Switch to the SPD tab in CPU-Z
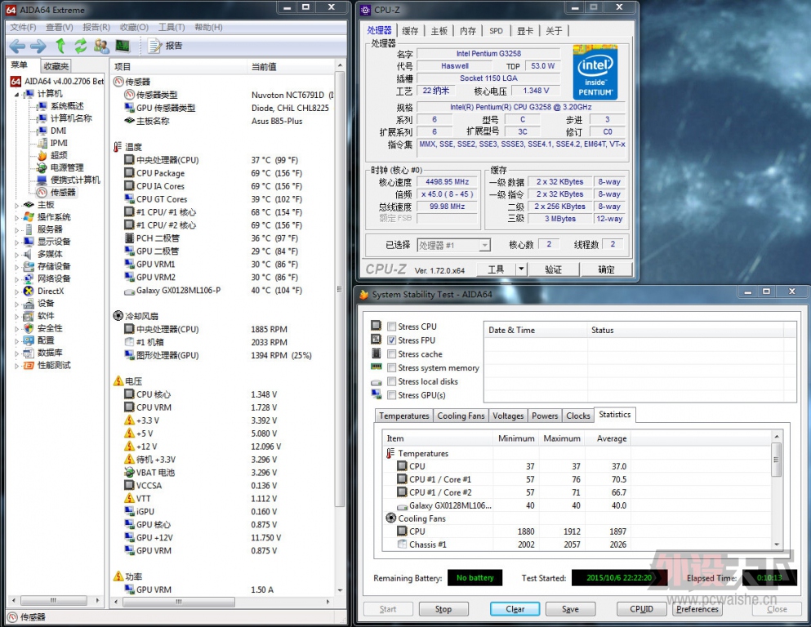811x627 pixels. [x=496, y=31]
